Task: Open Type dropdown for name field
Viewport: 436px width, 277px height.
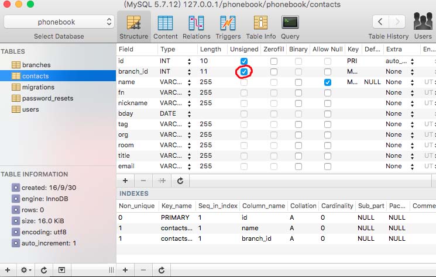Action: (x=189, y=82)
